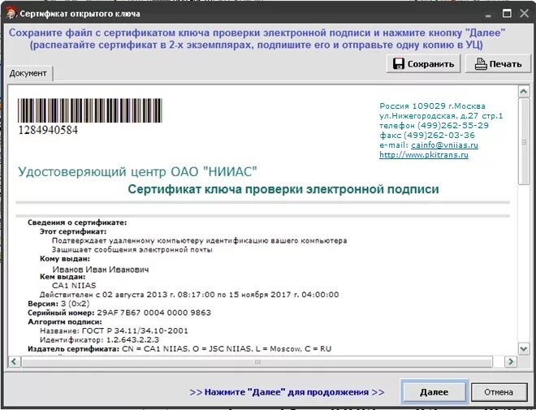Click serial number 29AF 7B67 0004 0000 9863
This screenshot has height=410, width=536.
pyautogui.click(x=153, y=313)
